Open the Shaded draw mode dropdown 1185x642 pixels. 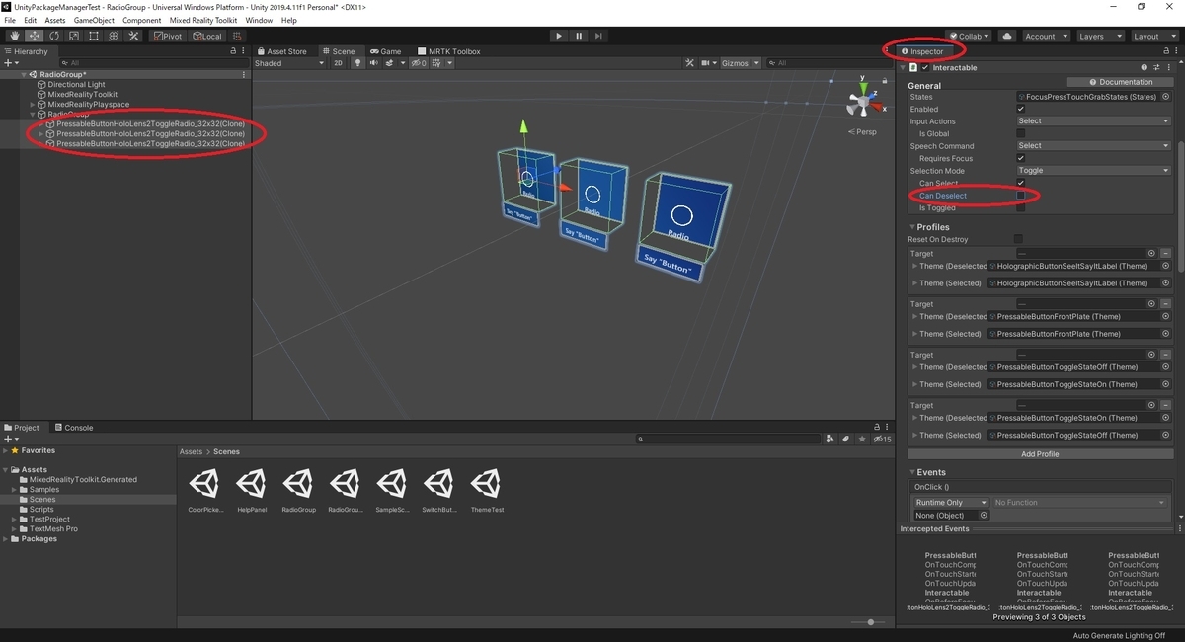289,63
